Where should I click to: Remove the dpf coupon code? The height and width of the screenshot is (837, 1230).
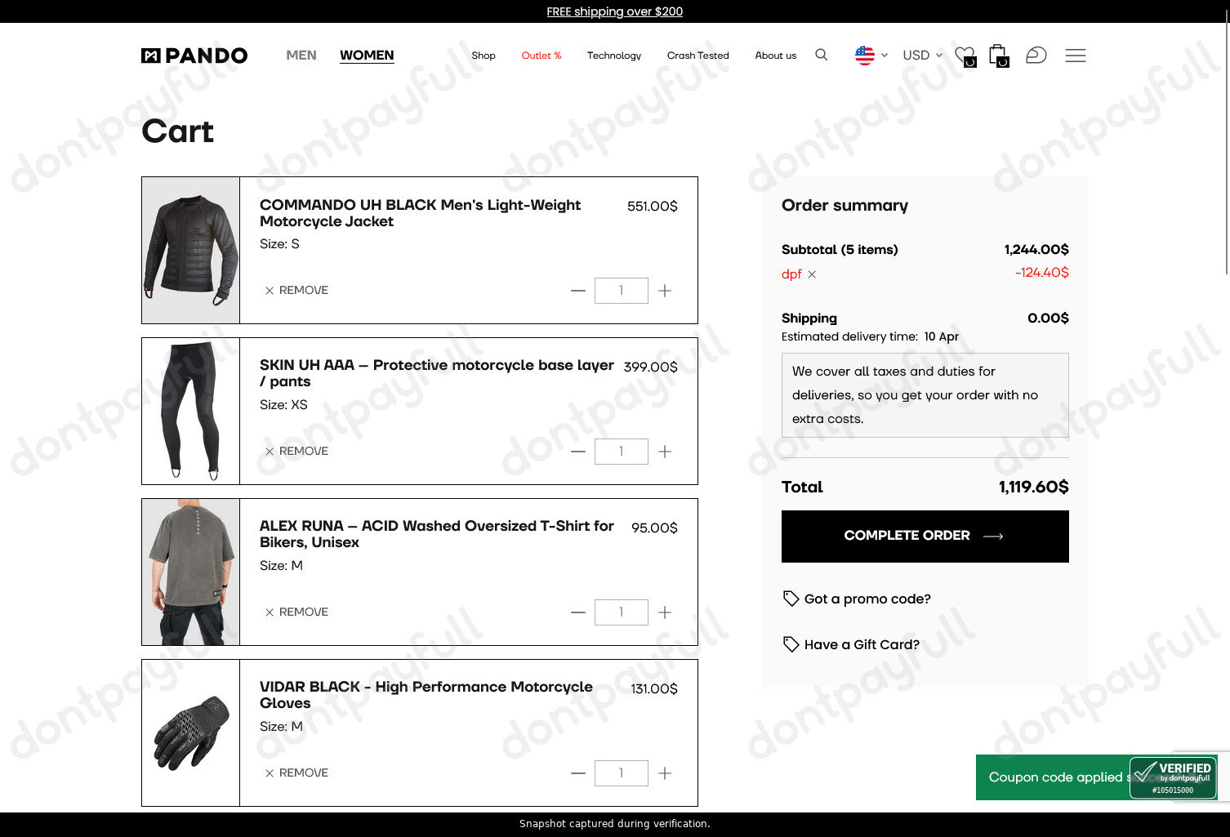pyautogui.click(x=812, y=274)
